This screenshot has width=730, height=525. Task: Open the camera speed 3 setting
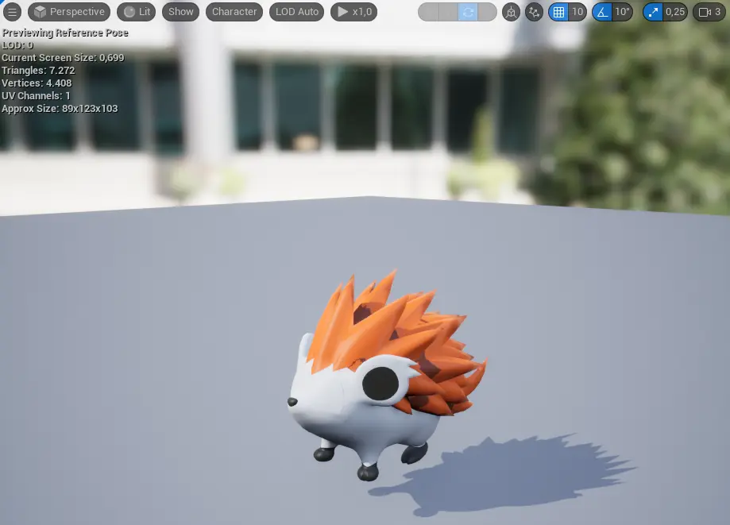[x=709, y=12]
